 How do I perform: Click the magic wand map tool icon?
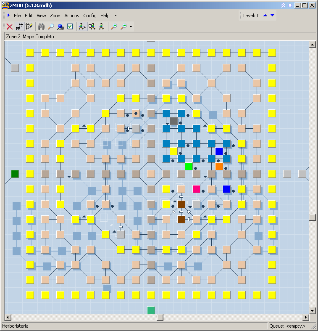pos(29,26)
